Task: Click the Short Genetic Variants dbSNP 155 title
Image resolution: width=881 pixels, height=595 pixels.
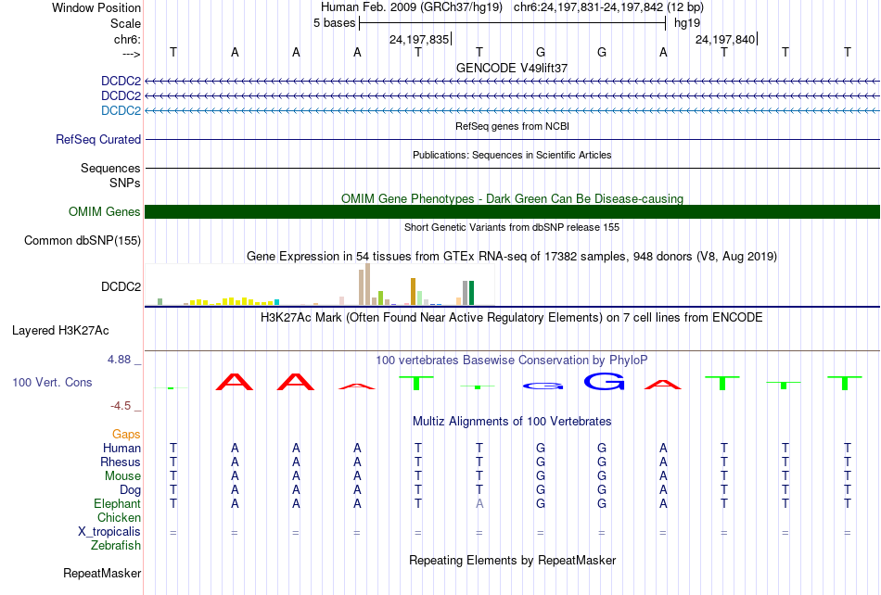Action: tap(512, 227)
